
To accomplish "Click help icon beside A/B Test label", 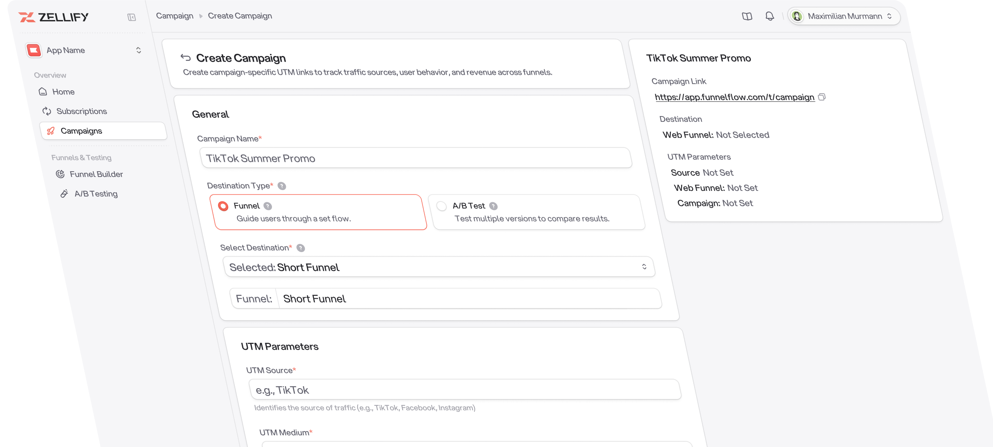I will click(x=493, y=206).
